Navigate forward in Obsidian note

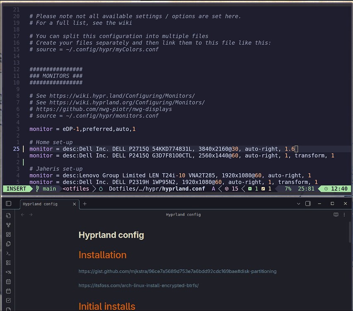pos(31,215)
